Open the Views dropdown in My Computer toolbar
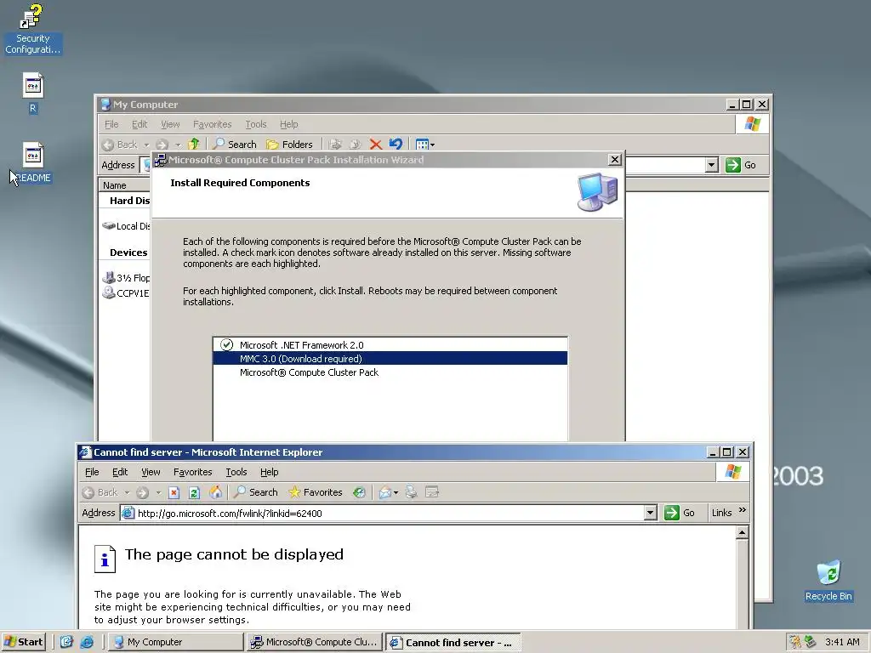The height and width of the screenshot is (653, 871). (425, 145)
